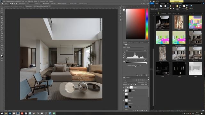Open the topmost collapsed panel icon beside the canvas
Viewport: 205px width, 115px height.
[x=120, y=8]
